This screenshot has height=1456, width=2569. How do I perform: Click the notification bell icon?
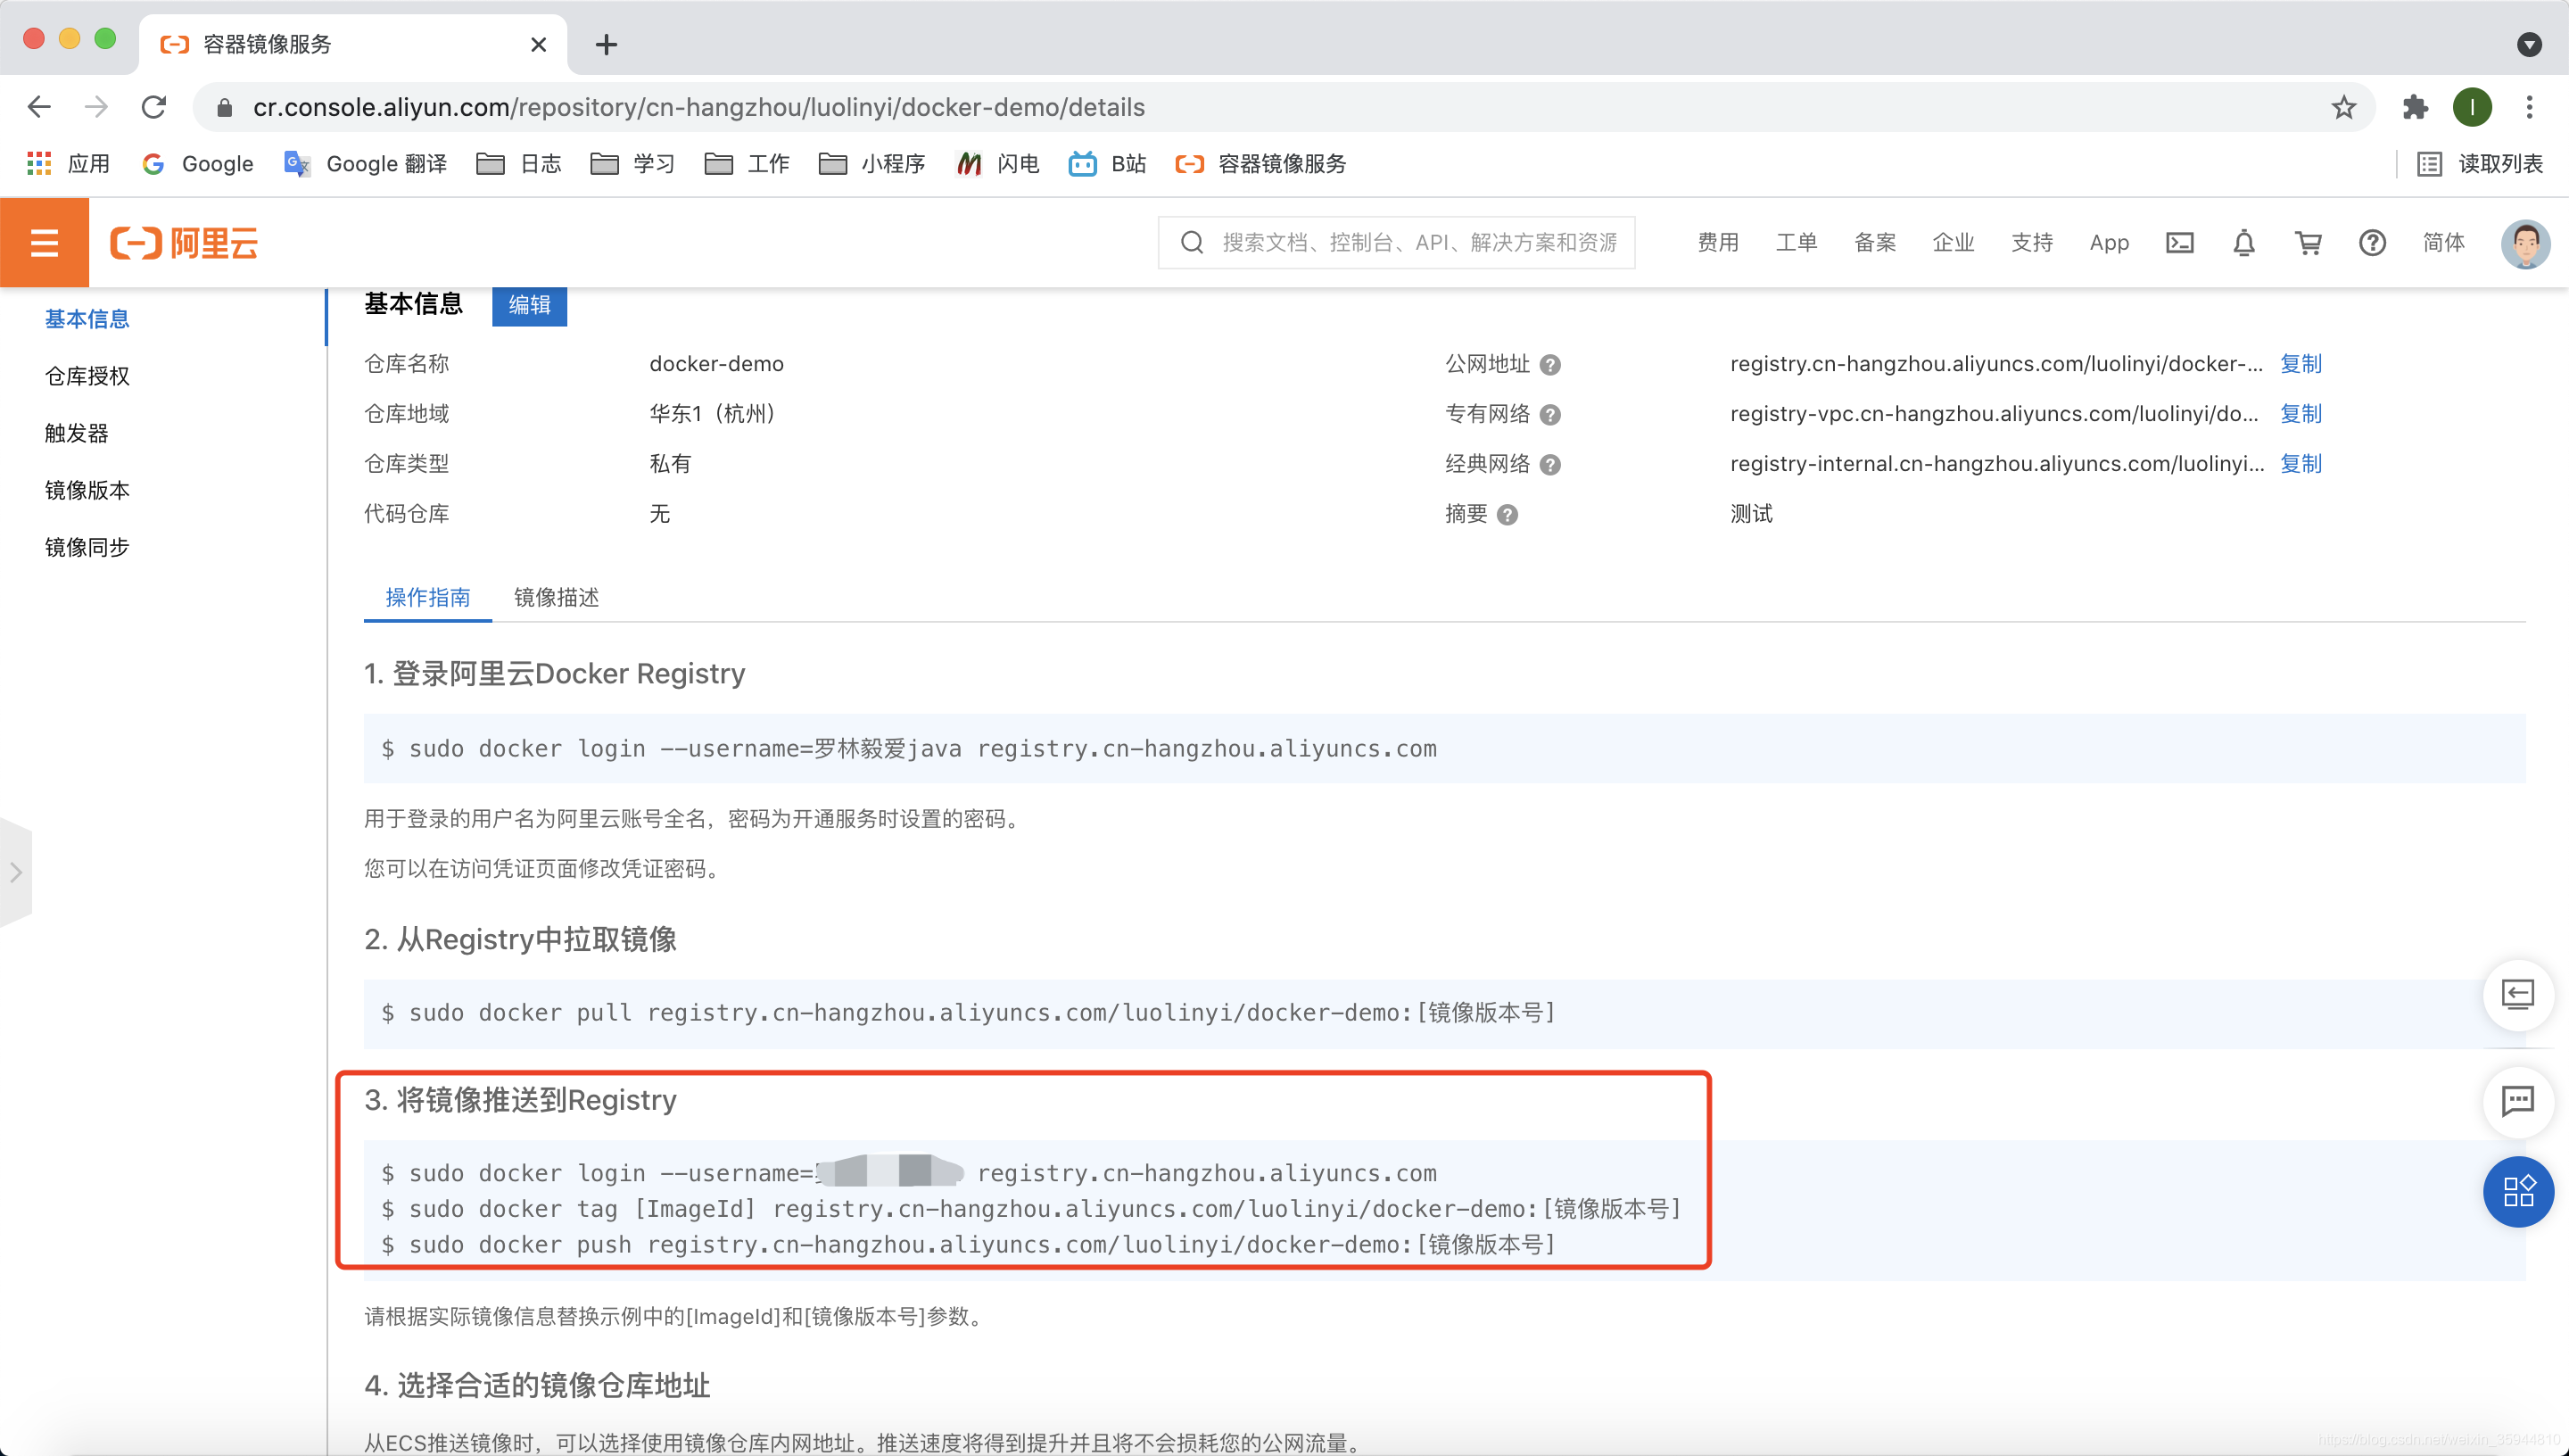(2243, 243)
